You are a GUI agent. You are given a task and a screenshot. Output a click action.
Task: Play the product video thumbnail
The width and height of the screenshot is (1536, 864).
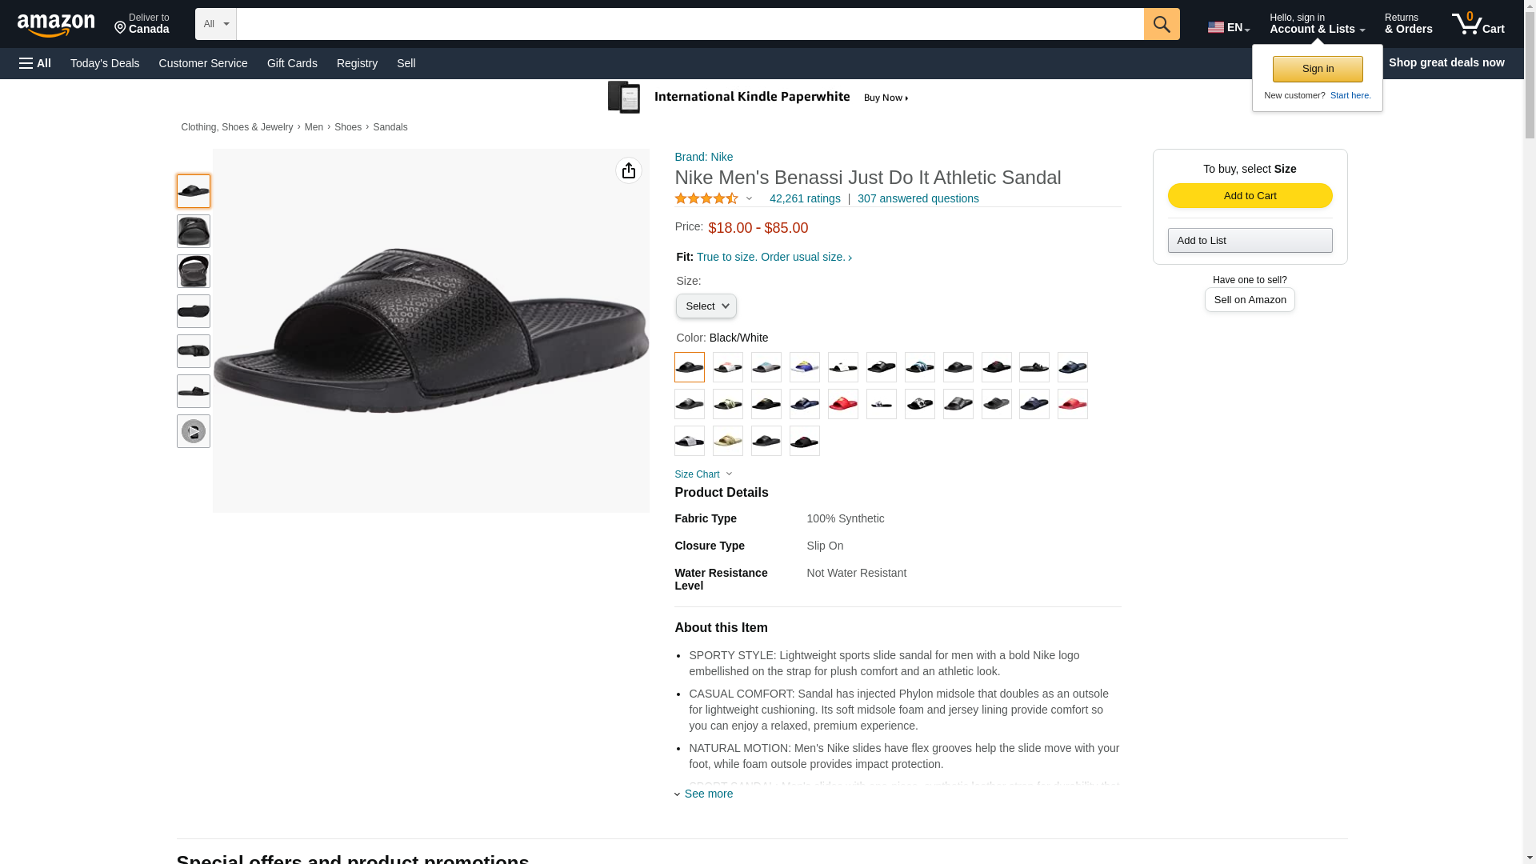194,431
